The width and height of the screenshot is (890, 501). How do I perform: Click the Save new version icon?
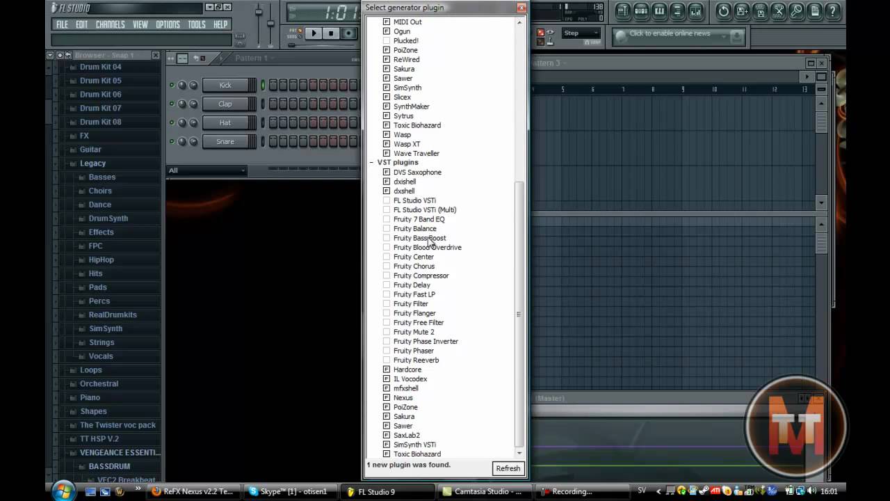742,11
